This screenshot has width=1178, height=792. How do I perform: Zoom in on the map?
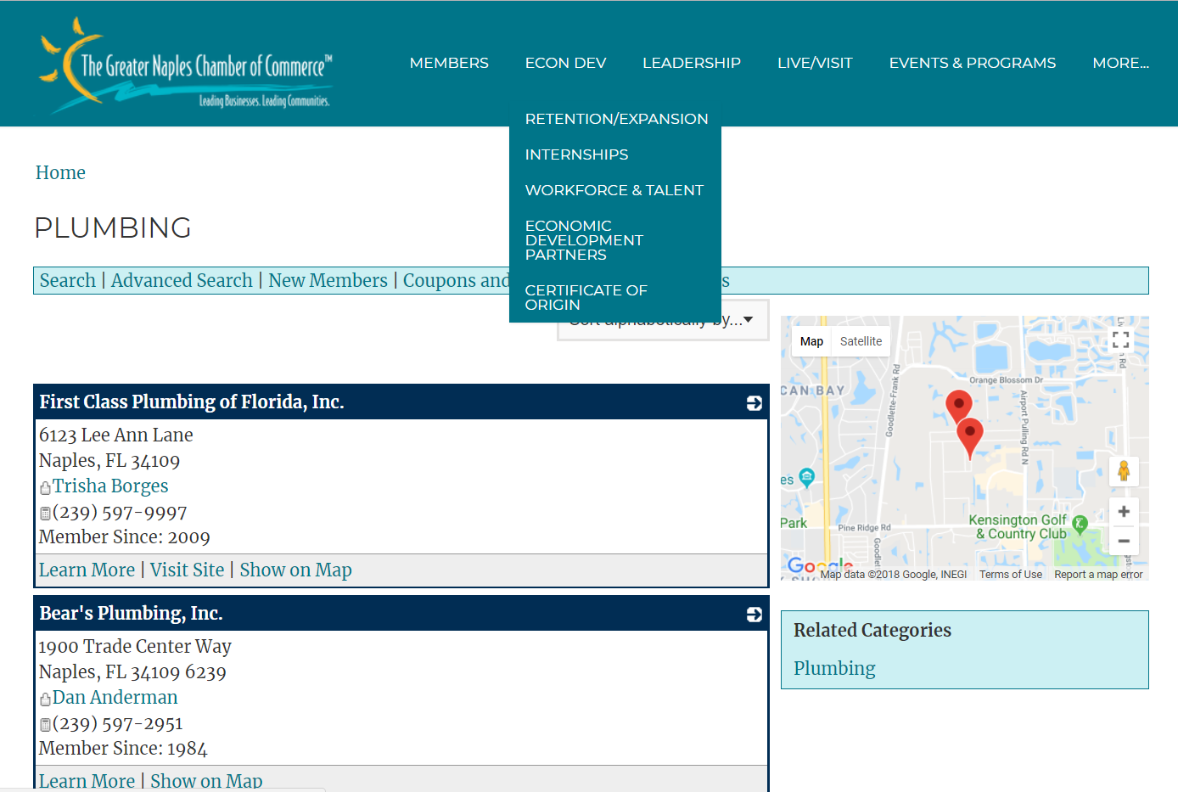(1124, 512)
